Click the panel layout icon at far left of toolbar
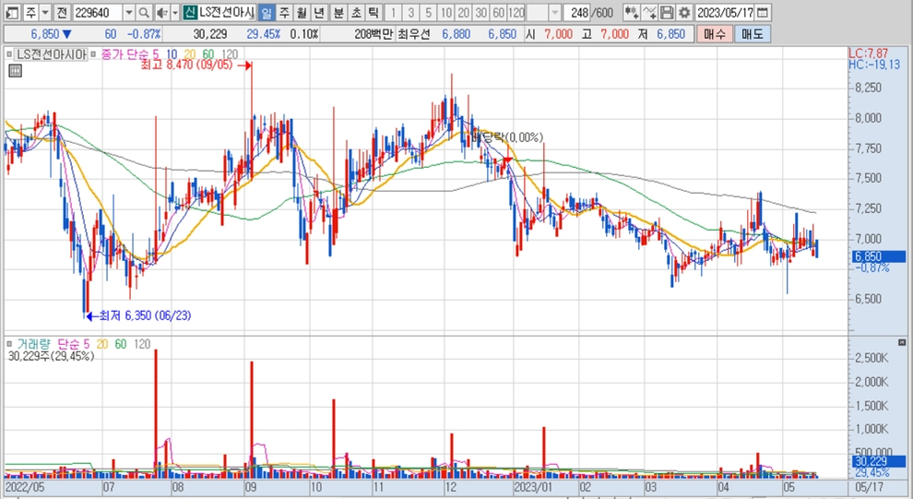Image resolution: width=913 pixels, height=499 pixels. (11, 13)
